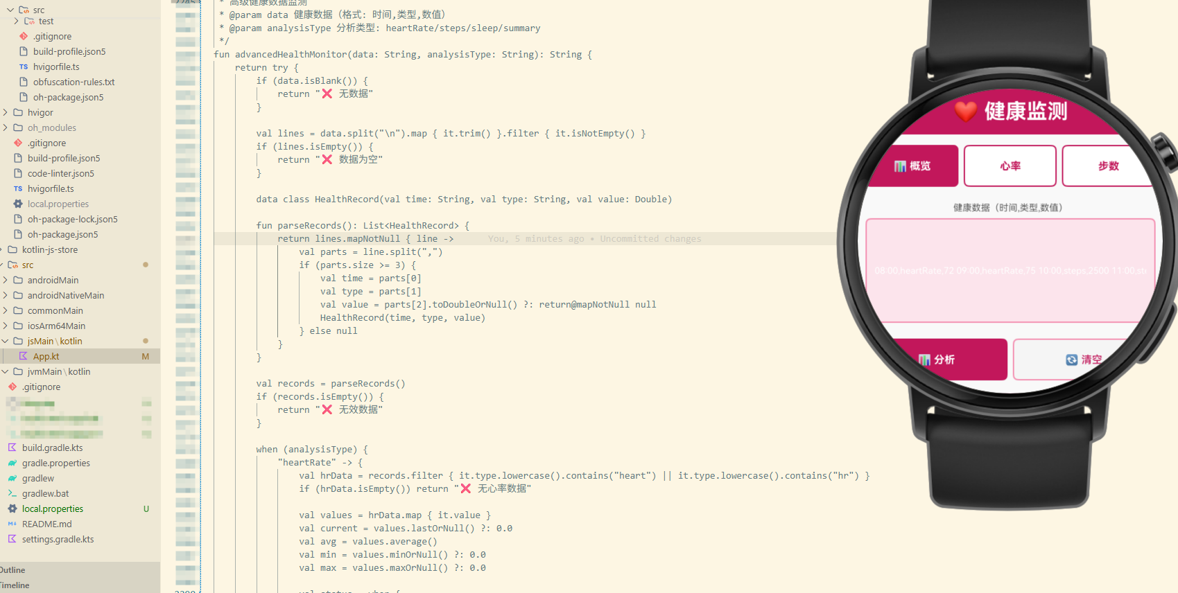The height and width of the screenshot is (593, 1178).
Task: Place cursor on 'fun advancedHealthMonitor' line
Action: pyautogui.click(x=403, y=55)
